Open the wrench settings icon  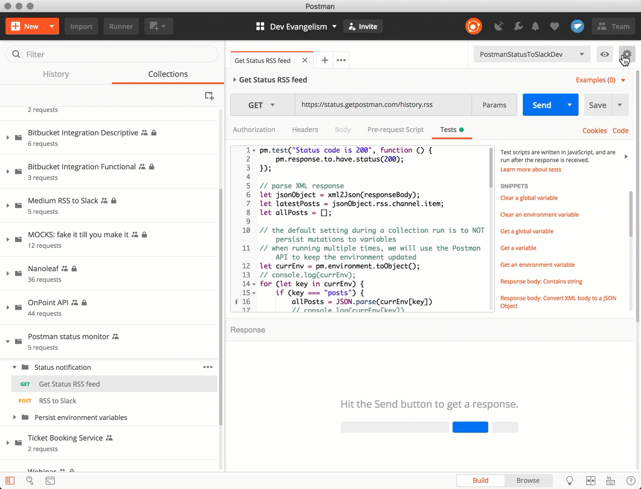[x=518, y=27]
